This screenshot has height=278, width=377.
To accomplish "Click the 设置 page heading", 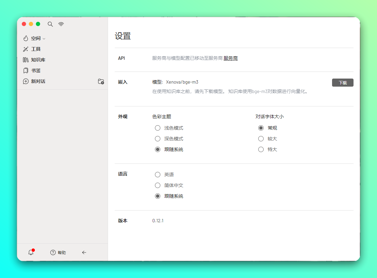I will click(x=123, y=36).
